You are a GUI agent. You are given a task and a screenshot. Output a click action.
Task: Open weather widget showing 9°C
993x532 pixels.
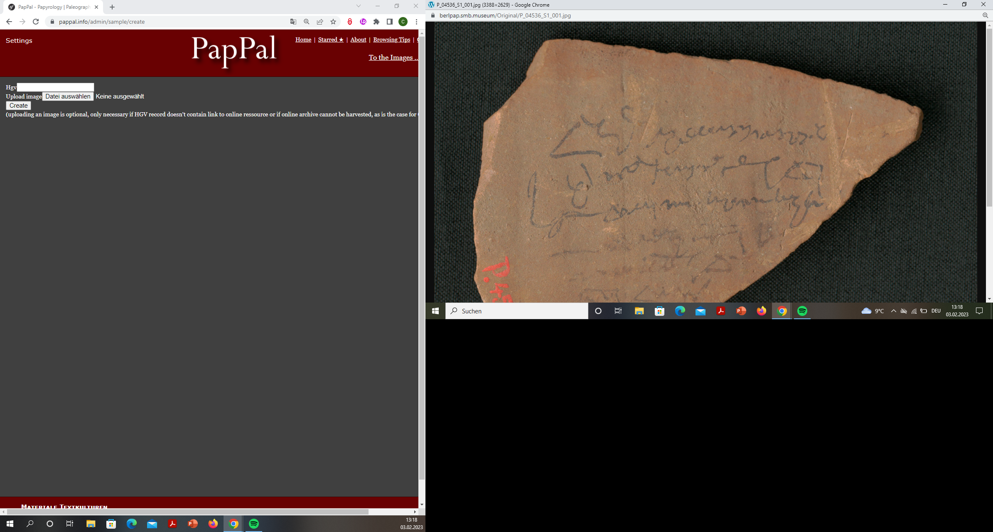point(873,311)
